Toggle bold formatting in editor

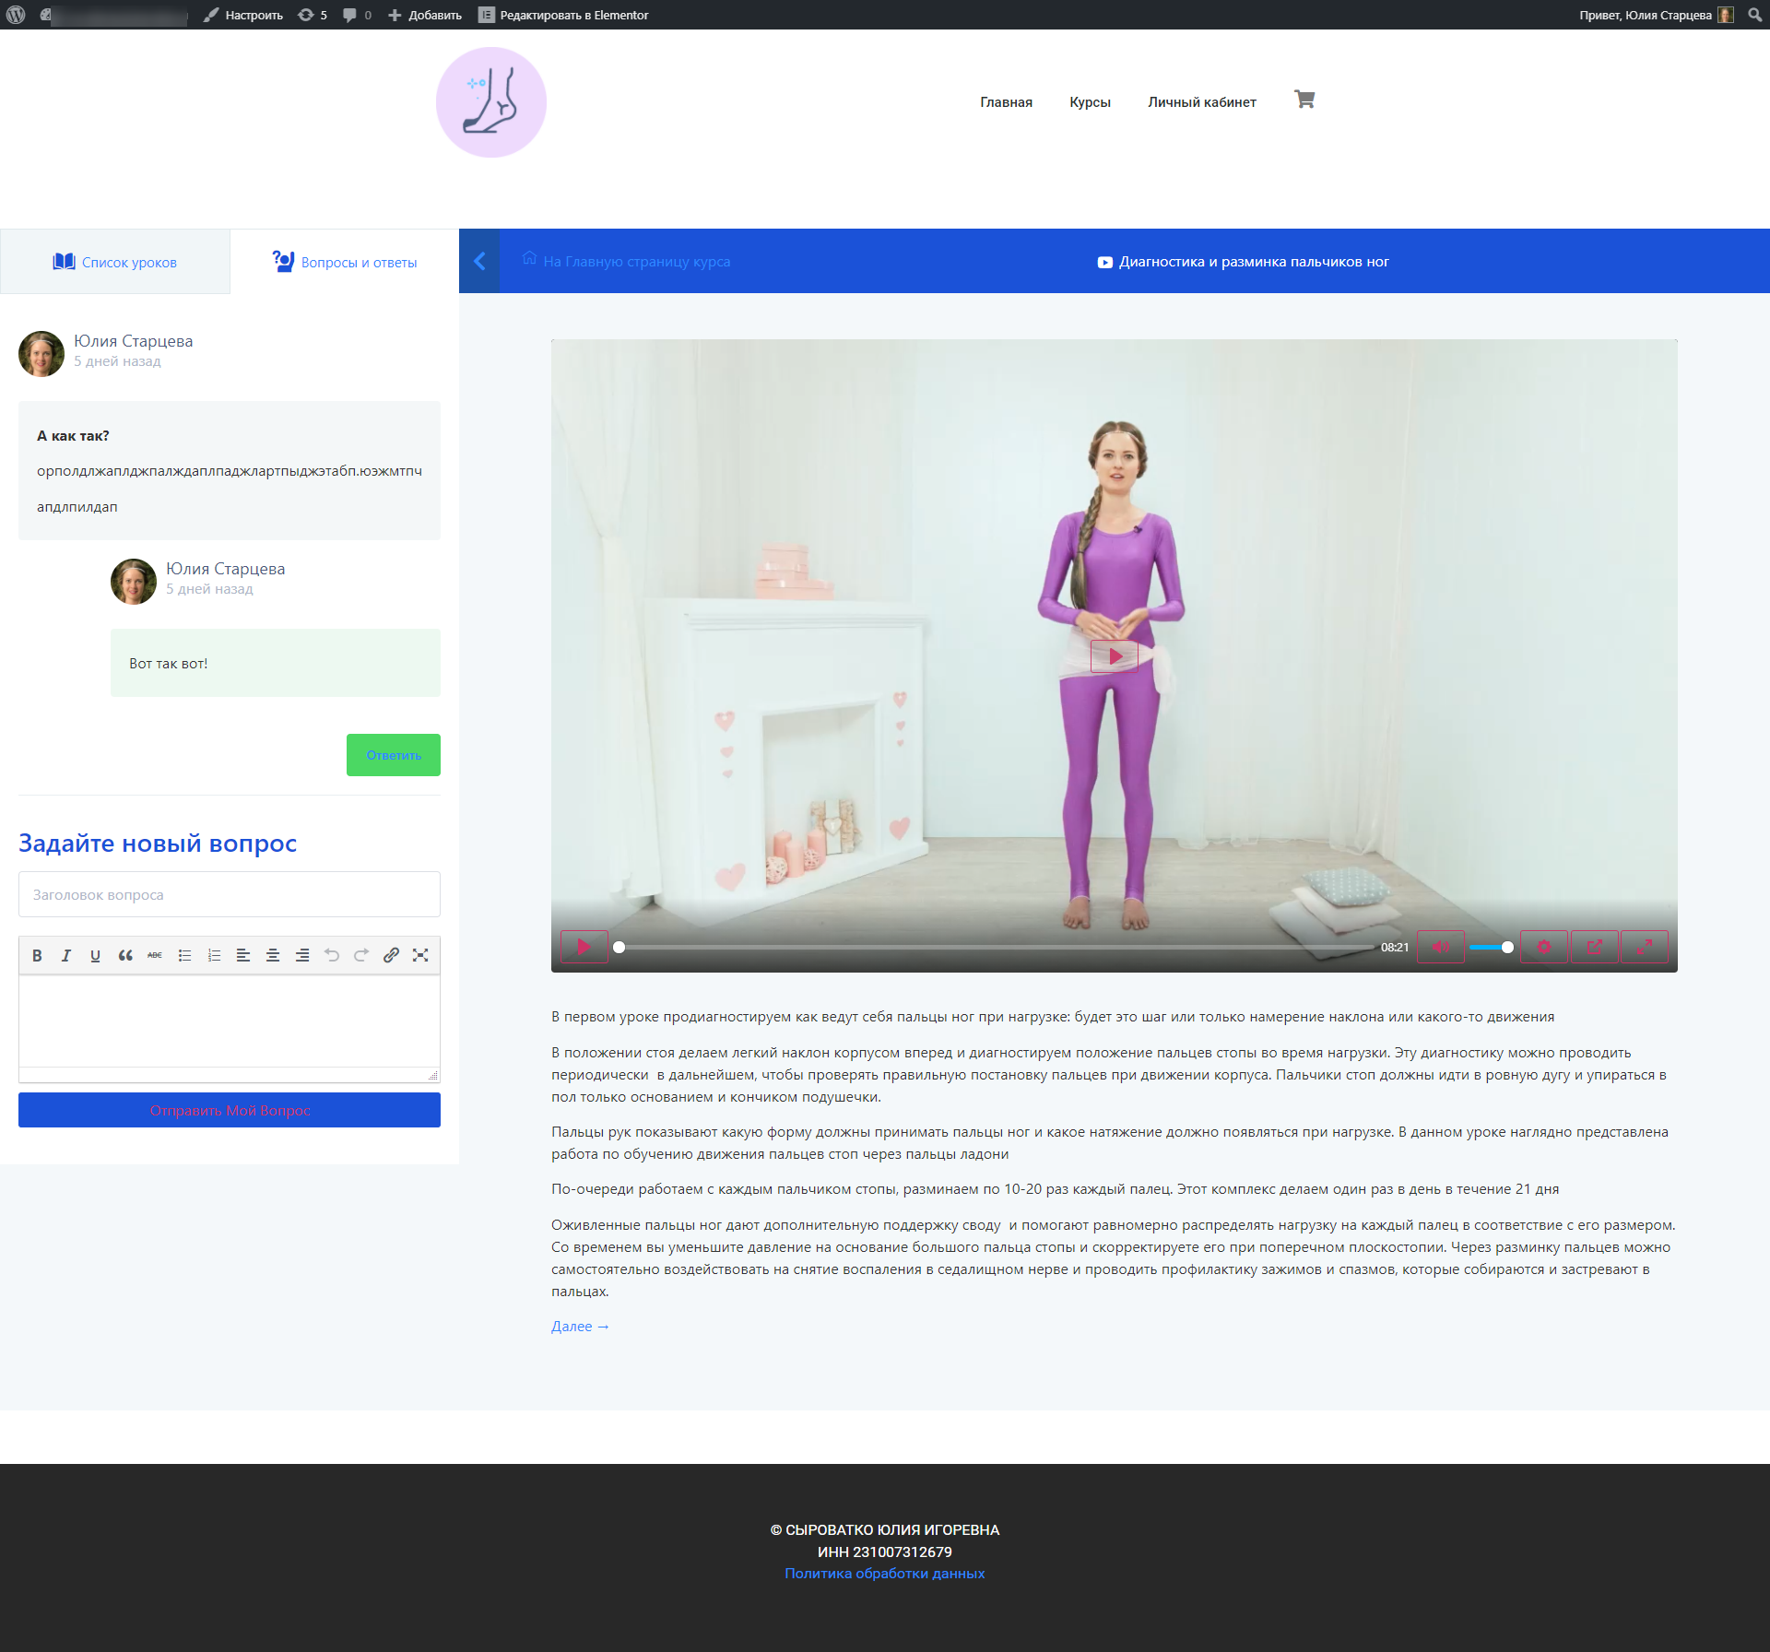37,955
